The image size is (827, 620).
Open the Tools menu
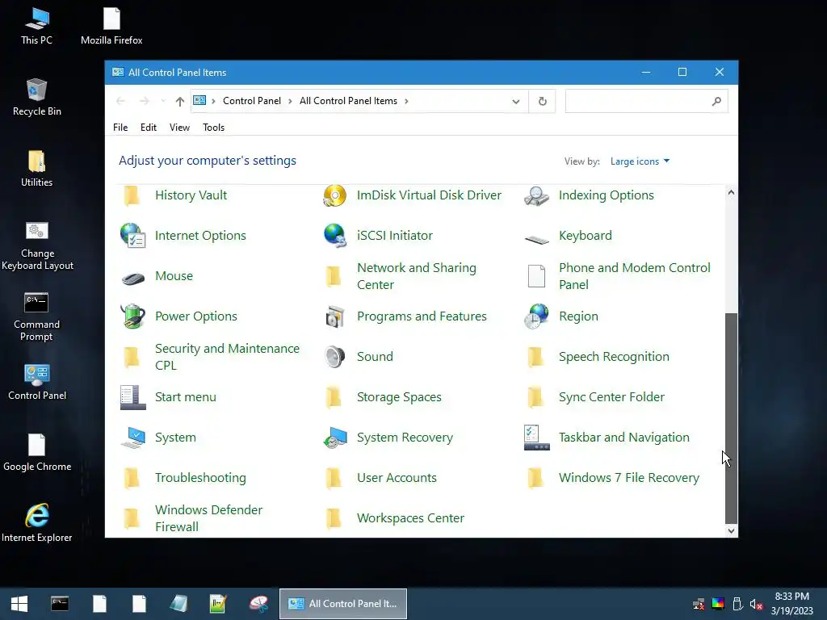tap(213, 128)
